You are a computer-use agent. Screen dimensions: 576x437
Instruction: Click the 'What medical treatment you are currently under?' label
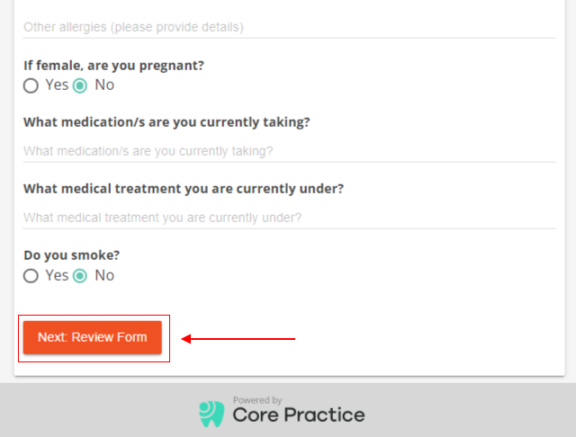184,189
